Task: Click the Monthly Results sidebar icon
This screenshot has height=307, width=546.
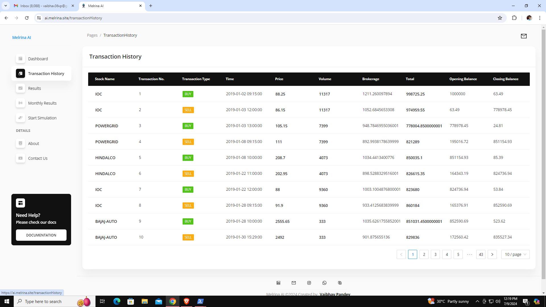Action: click(20, 103)
